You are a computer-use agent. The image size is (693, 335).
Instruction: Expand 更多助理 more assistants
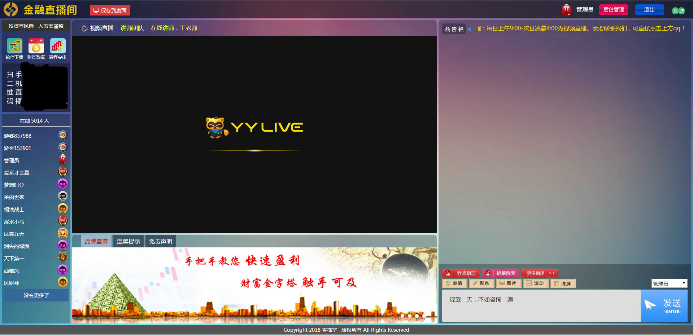point(540,273)
